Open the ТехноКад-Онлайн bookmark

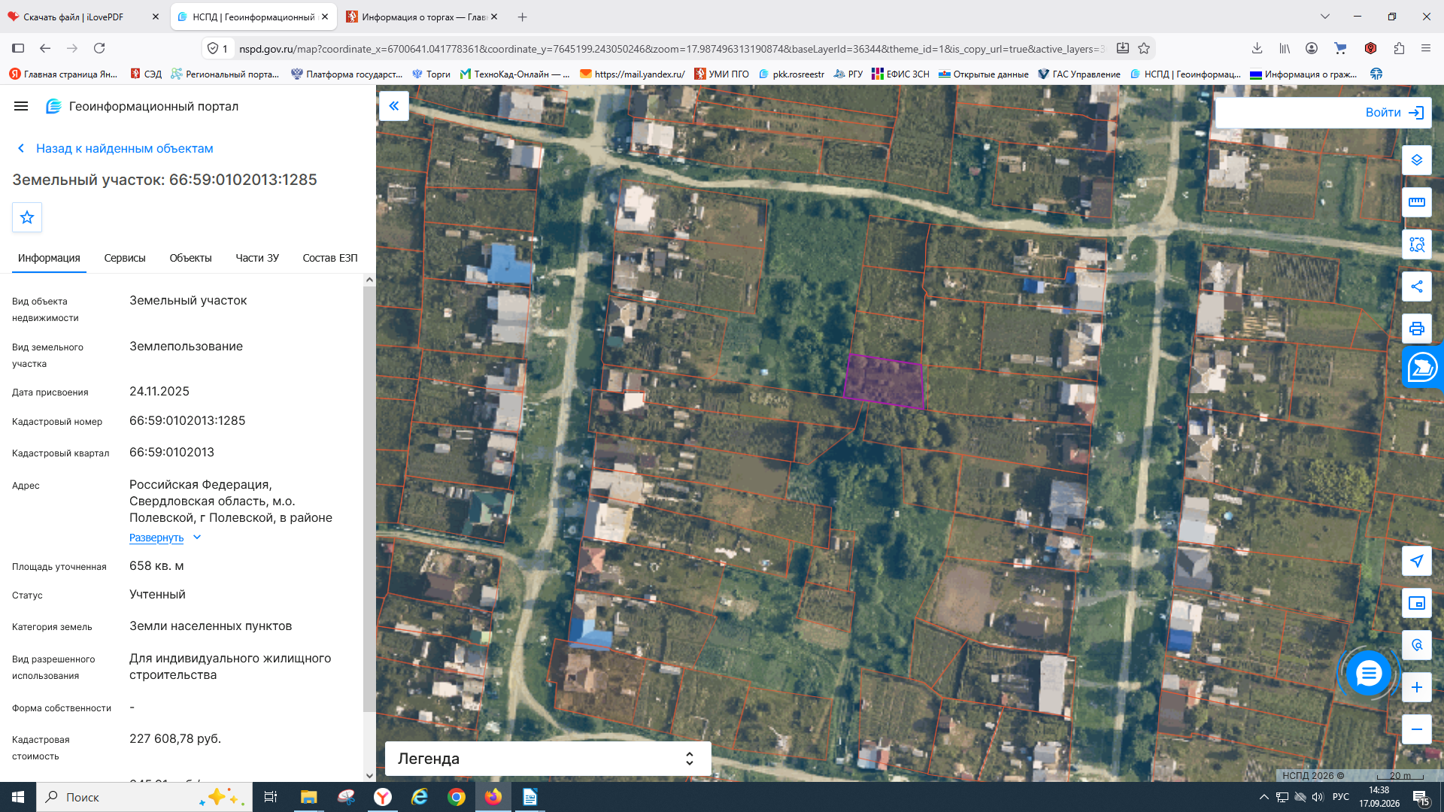(x=515, y=74)
